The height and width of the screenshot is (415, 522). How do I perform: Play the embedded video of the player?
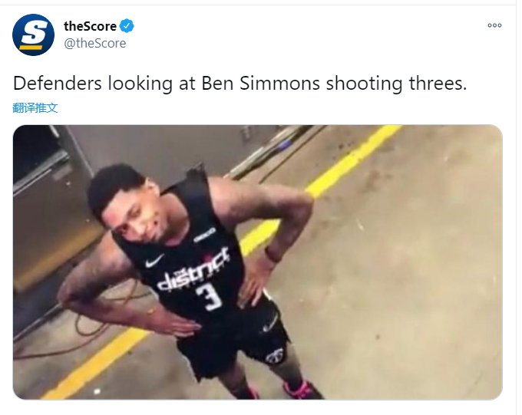(x=257, y=262)
